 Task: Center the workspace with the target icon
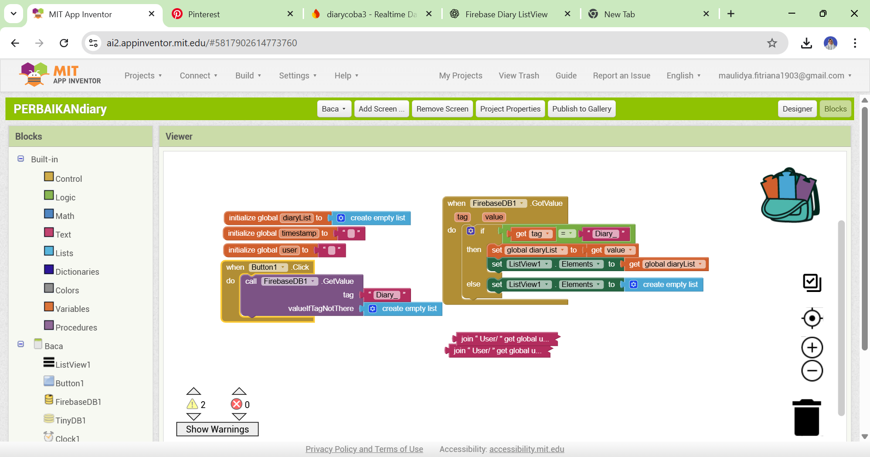[x=812, y=318]
